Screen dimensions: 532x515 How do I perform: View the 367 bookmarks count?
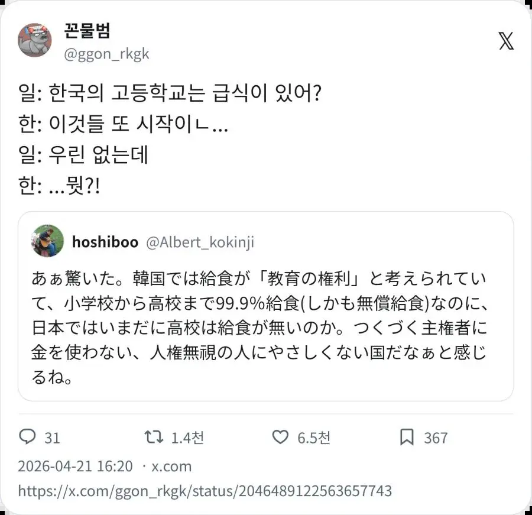(437, 438)
